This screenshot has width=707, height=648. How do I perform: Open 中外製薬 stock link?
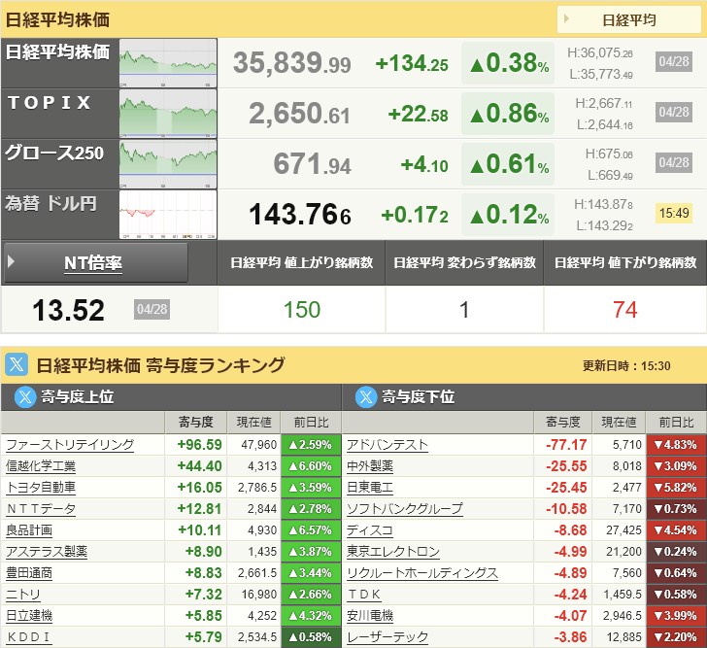(370, 465)
